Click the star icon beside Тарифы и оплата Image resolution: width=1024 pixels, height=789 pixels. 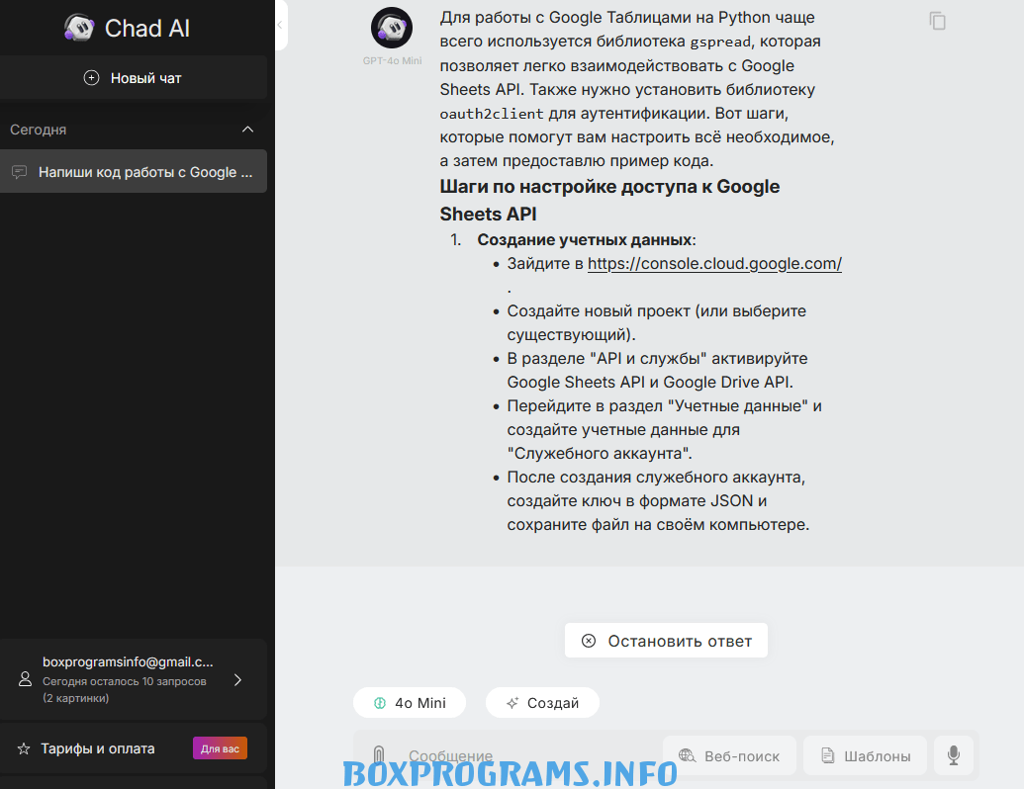tap(24, 748)
